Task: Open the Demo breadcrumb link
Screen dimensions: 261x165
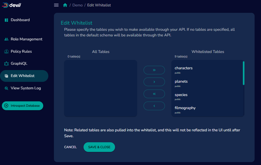Action: coord(77,5)
